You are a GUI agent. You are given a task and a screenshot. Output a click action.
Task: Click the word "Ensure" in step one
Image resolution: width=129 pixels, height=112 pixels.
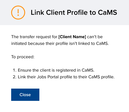pos(25,70)
